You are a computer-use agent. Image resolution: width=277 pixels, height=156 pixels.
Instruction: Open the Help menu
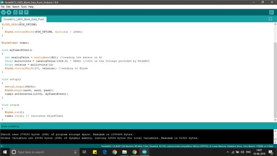click(31, 7)
